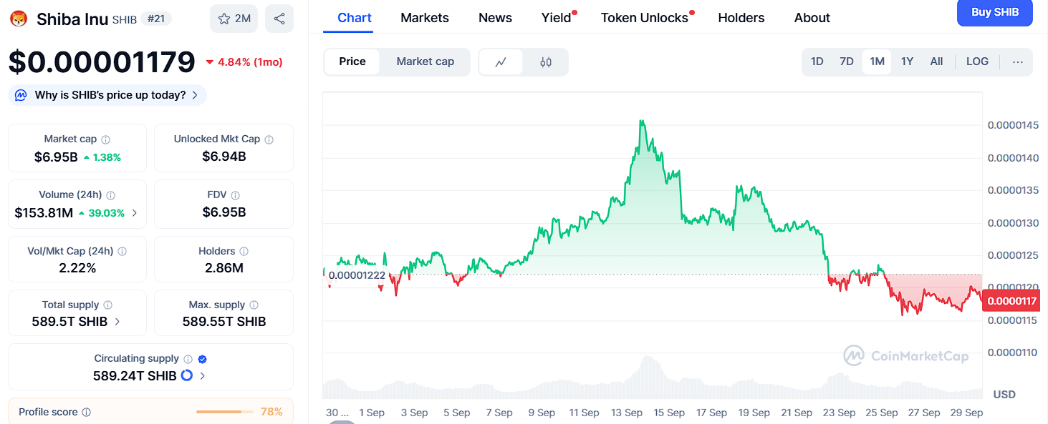
Task: Expand Total supply details chevron
Action: tap(117, 322)
